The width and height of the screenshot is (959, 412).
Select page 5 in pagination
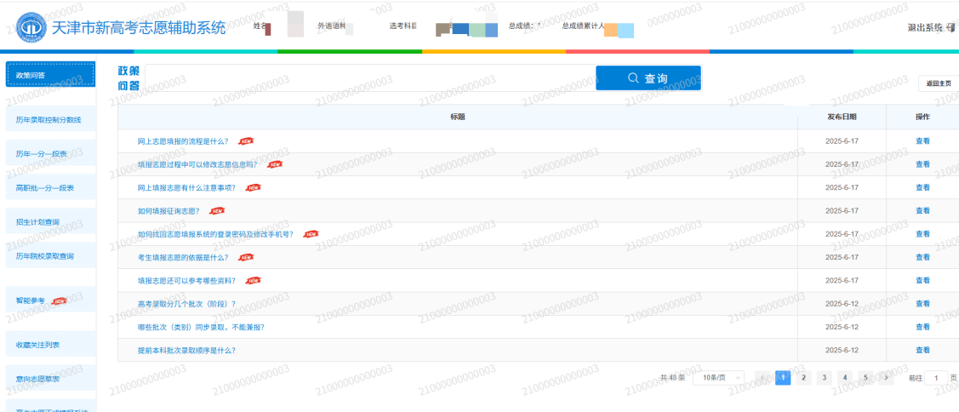tap(865, 378)
